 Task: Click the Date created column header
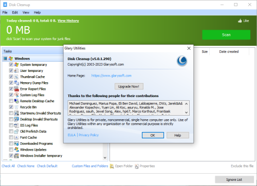(229, 51)
